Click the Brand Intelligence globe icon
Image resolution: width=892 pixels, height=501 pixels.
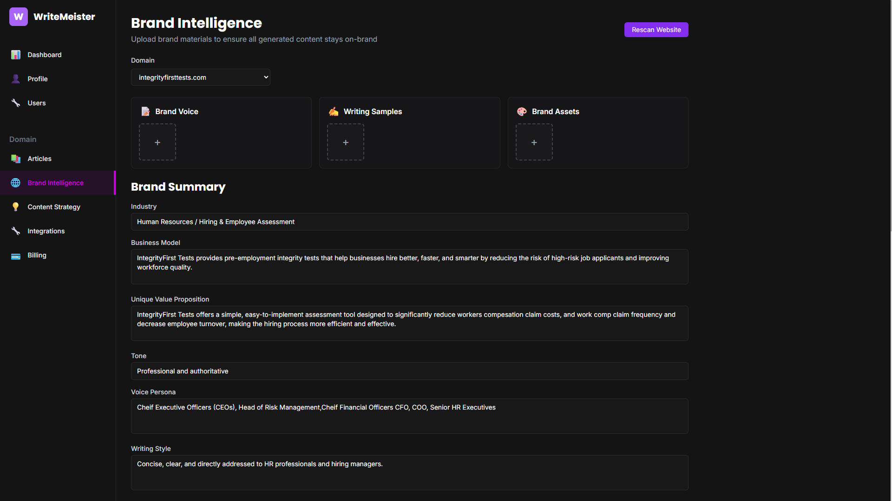click(16, 183)
